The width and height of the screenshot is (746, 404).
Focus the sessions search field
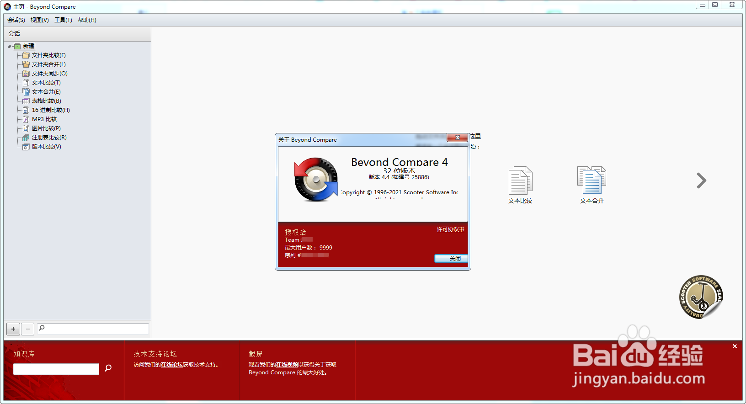93,329
